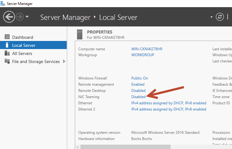Click the Server Manager breadcrumb text
Image resolution: width=232 pixels, height=149 pixels.
click(65, 17)
